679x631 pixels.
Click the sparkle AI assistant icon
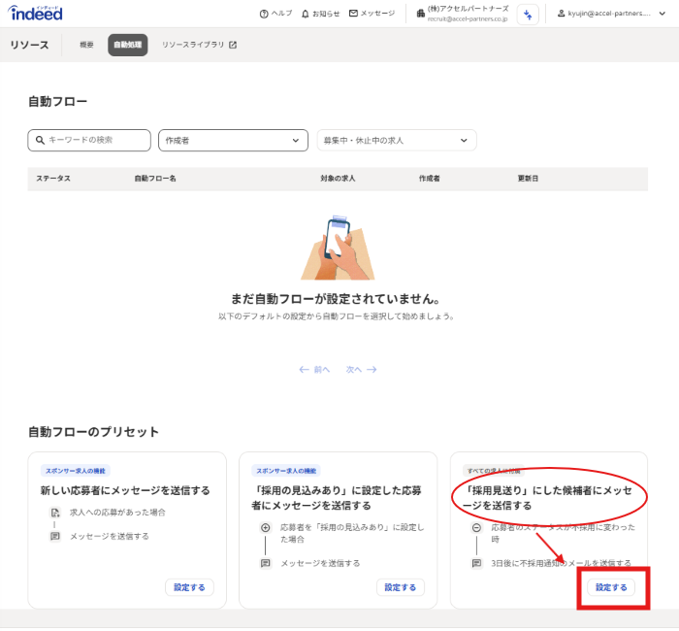[x=527, y=14]
